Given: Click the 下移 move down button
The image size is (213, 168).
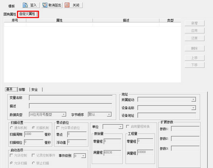Looking at the screenshot, I should [195, 65].
